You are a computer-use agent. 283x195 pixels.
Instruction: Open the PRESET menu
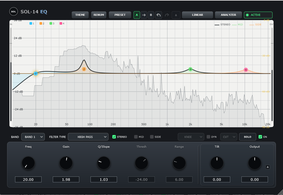coord(120,15)
